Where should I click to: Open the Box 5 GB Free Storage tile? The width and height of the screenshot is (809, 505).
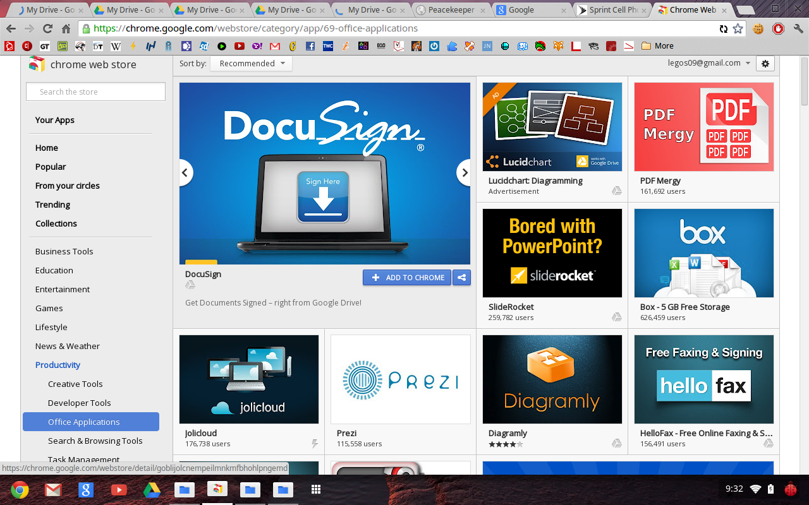[x=704, y=265]
